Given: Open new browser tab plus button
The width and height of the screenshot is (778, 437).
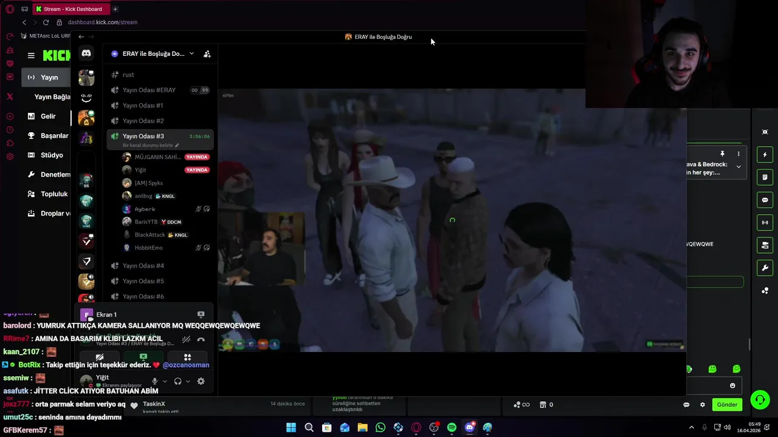Looking at the screenshot, I should 115,9.
